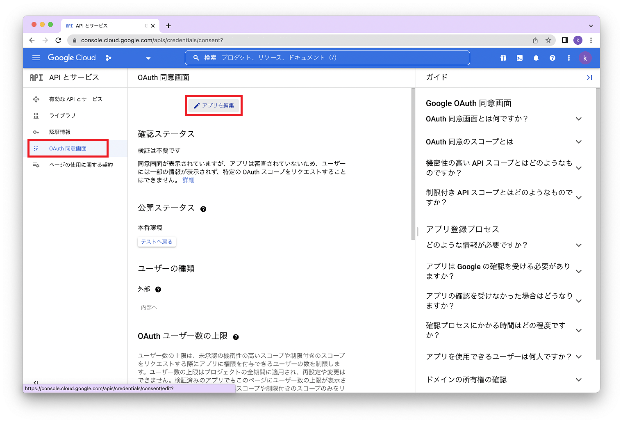Click the guide panel vertical scrollbar
The image size is (623, 423).
click(x=598, y=224)
